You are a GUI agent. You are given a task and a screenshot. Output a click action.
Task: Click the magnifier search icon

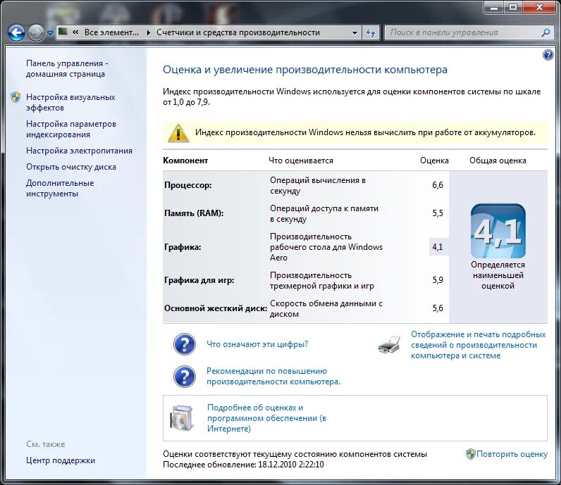(545, 32)
